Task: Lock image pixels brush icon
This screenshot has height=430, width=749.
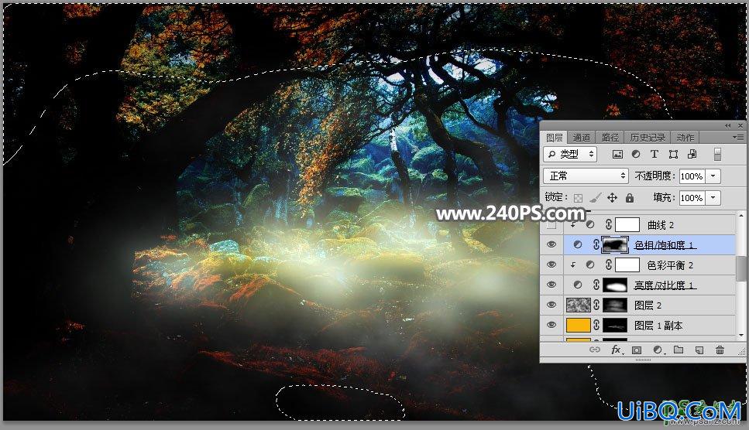Action: (x=595, y=198)
